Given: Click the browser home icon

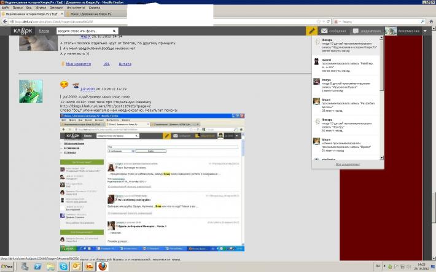Looking at the screenshot, I should pos(431,21).
